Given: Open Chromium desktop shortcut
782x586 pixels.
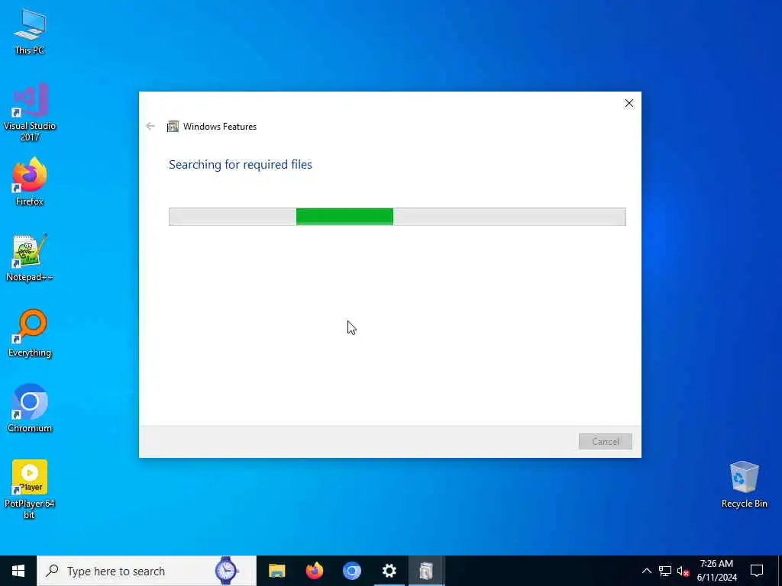Looking at the screenshot, I should click(x=30, y=408).
